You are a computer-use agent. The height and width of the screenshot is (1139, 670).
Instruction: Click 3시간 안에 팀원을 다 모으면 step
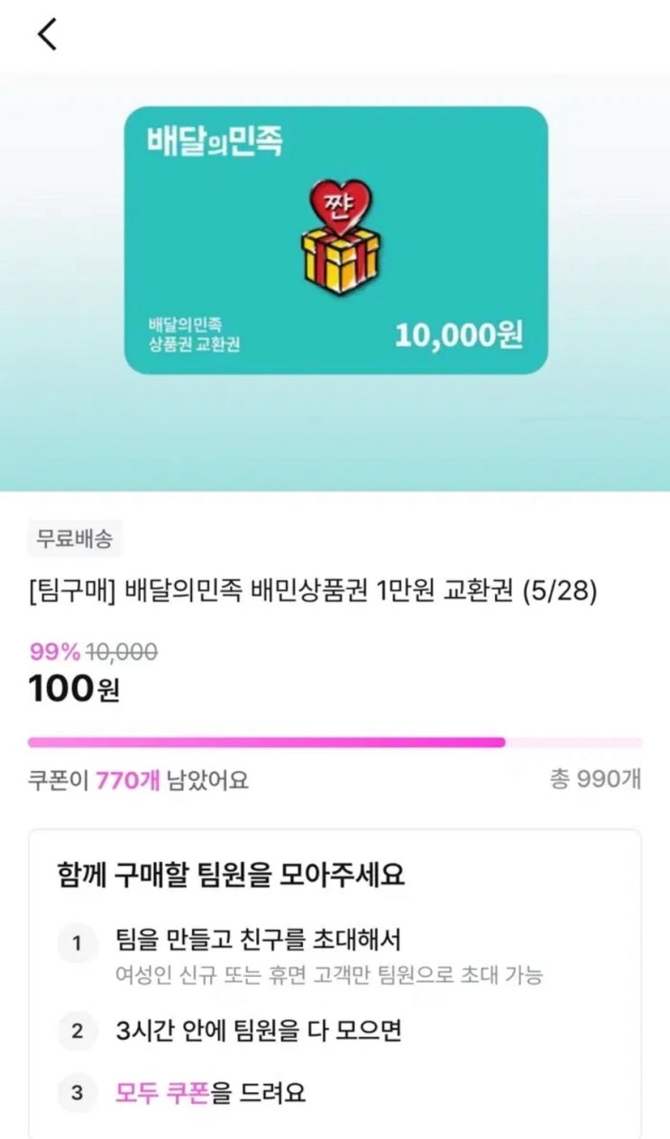(258, 1031)
